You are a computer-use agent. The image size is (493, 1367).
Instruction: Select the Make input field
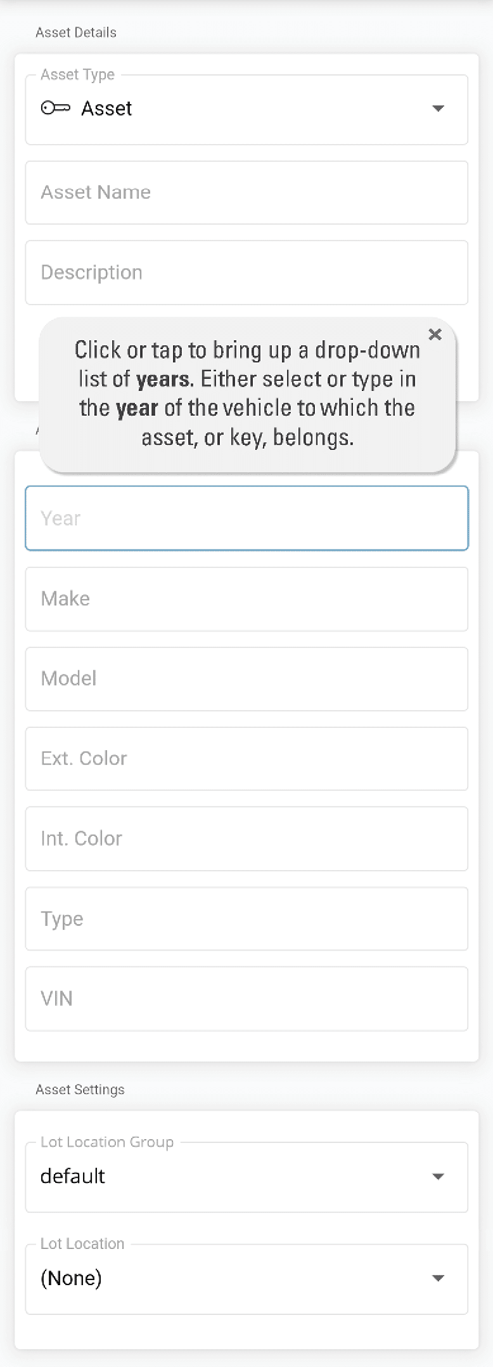[x=246, y=598]
